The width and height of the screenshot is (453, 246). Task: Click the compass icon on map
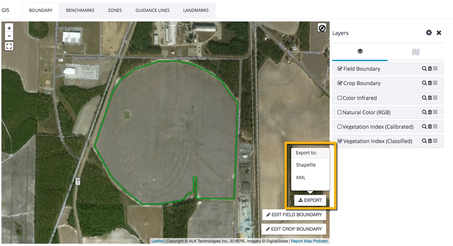coord(322,28)
